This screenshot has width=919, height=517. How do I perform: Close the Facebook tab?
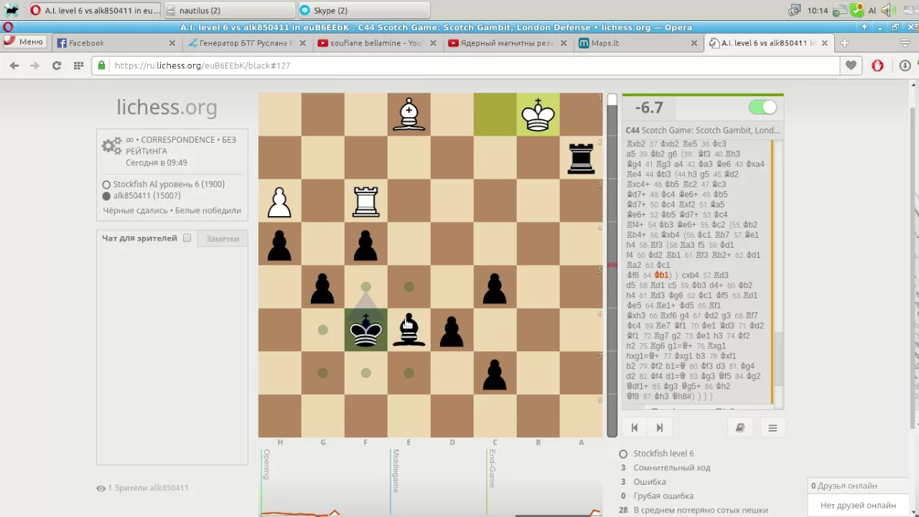point(172,43)
